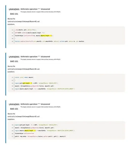Click the highlighted amounts.length on the TransferHelper.safeTransferETH line
The image size is (135, 145).
(x=46, y=36)
